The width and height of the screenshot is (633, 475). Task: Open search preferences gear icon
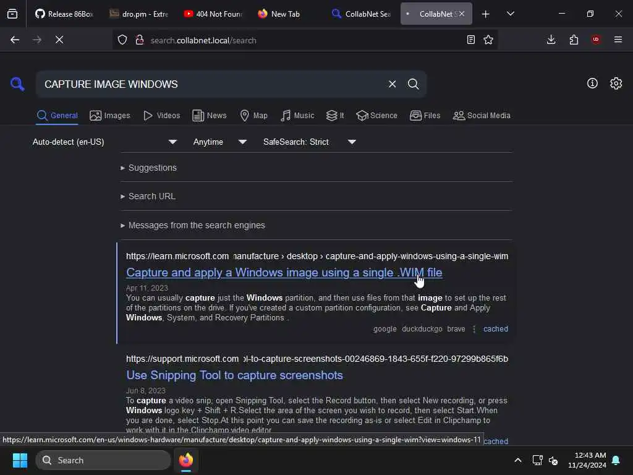(x=616, y=83)
